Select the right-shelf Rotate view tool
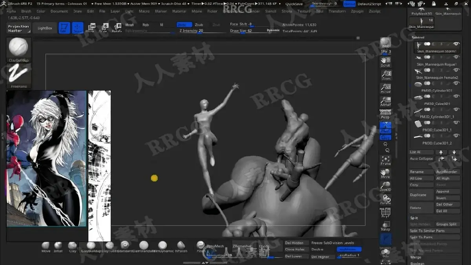This screenshot has width=471, height=265. tap(385, 199)
